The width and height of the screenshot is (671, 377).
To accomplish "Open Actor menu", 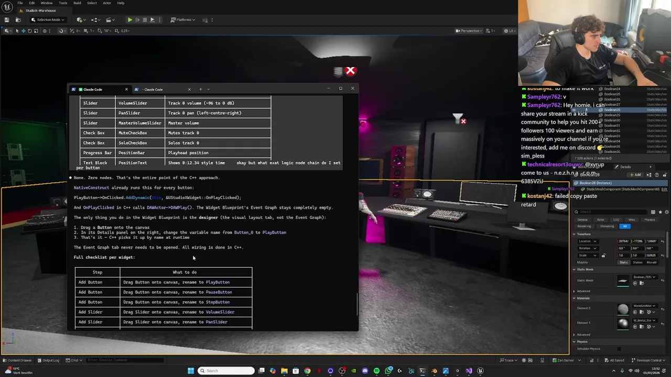I will point(106,3).
